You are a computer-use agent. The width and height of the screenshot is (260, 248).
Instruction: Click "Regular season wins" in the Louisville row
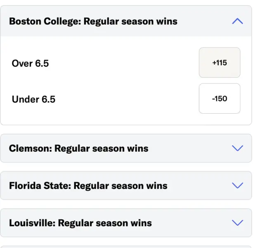click(x=105, y=223)
